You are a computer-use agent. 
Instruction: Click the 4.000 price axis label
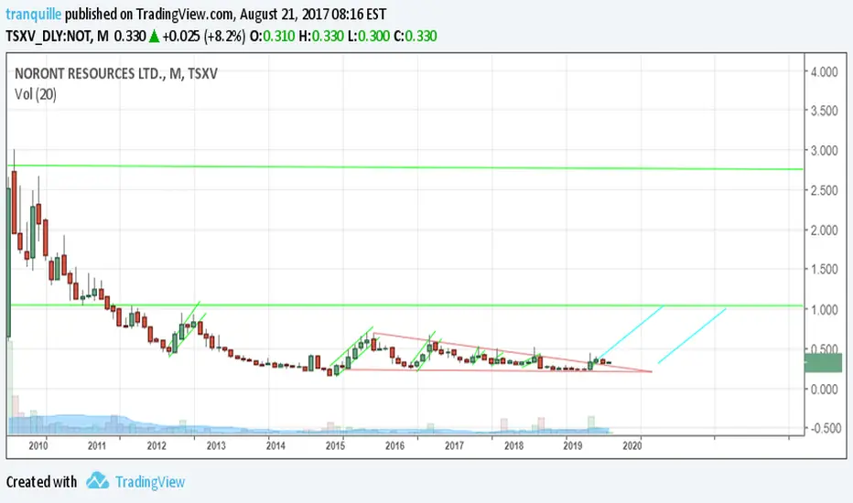(824, 71)
